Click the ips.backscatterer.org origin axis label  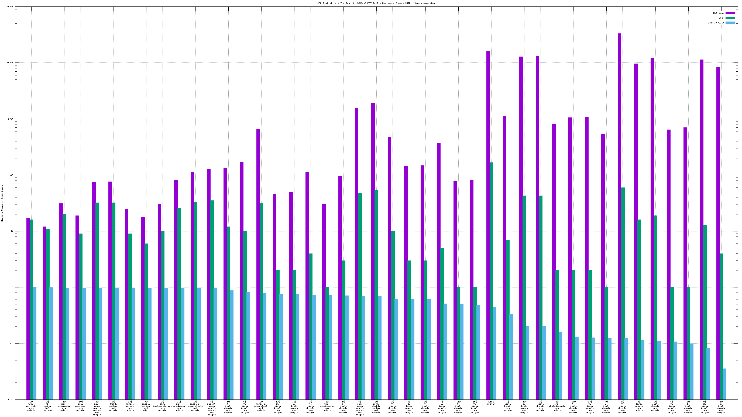(163, 406)
